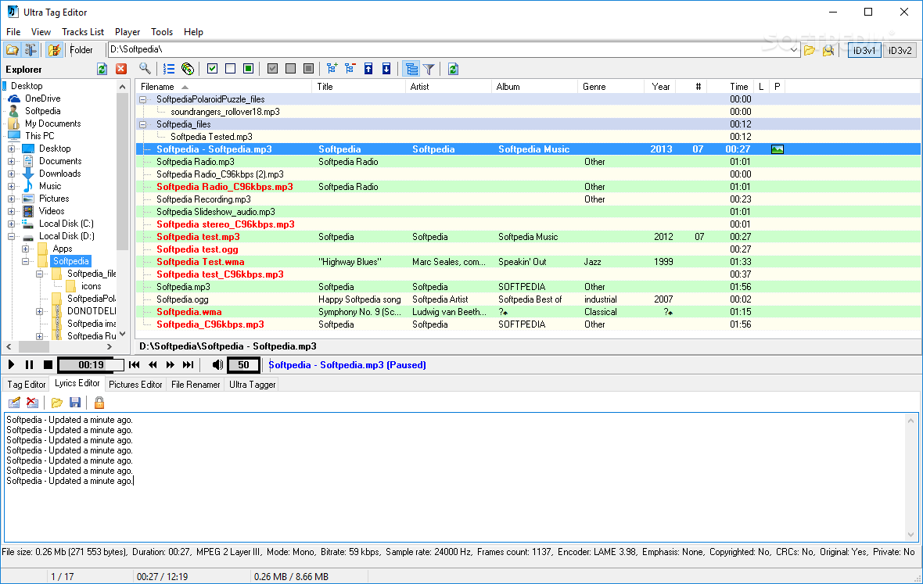Expand the Music node in Explorer tree
Screen dimensions: 923x584
[11, 186]
